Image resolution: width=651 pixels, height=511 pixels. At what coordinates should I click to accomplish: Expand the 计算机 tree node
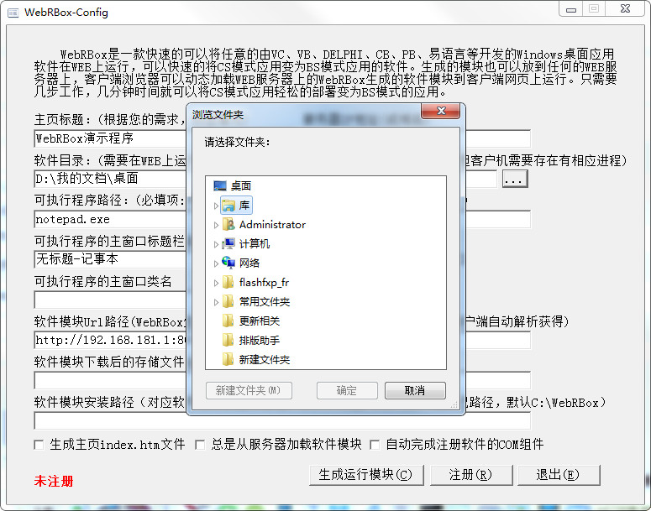(216, 244)
